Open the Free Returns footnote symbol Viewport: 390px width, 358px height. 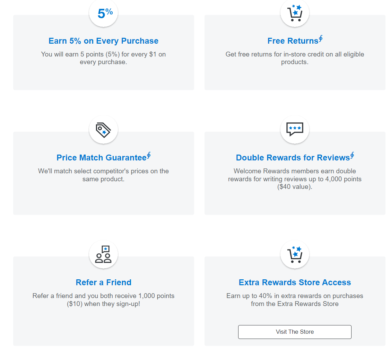[321, 38]
